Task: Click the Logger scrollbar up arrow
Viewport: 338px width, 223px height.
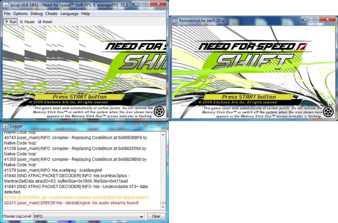Action: (x=163, y=135)
